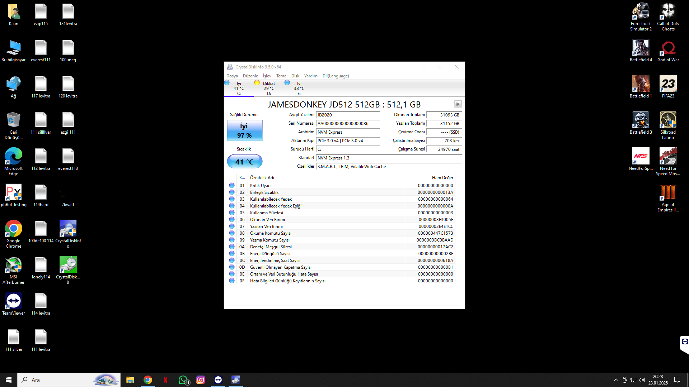Select the Battlefield 1 desktop icon

coord(641,87)
